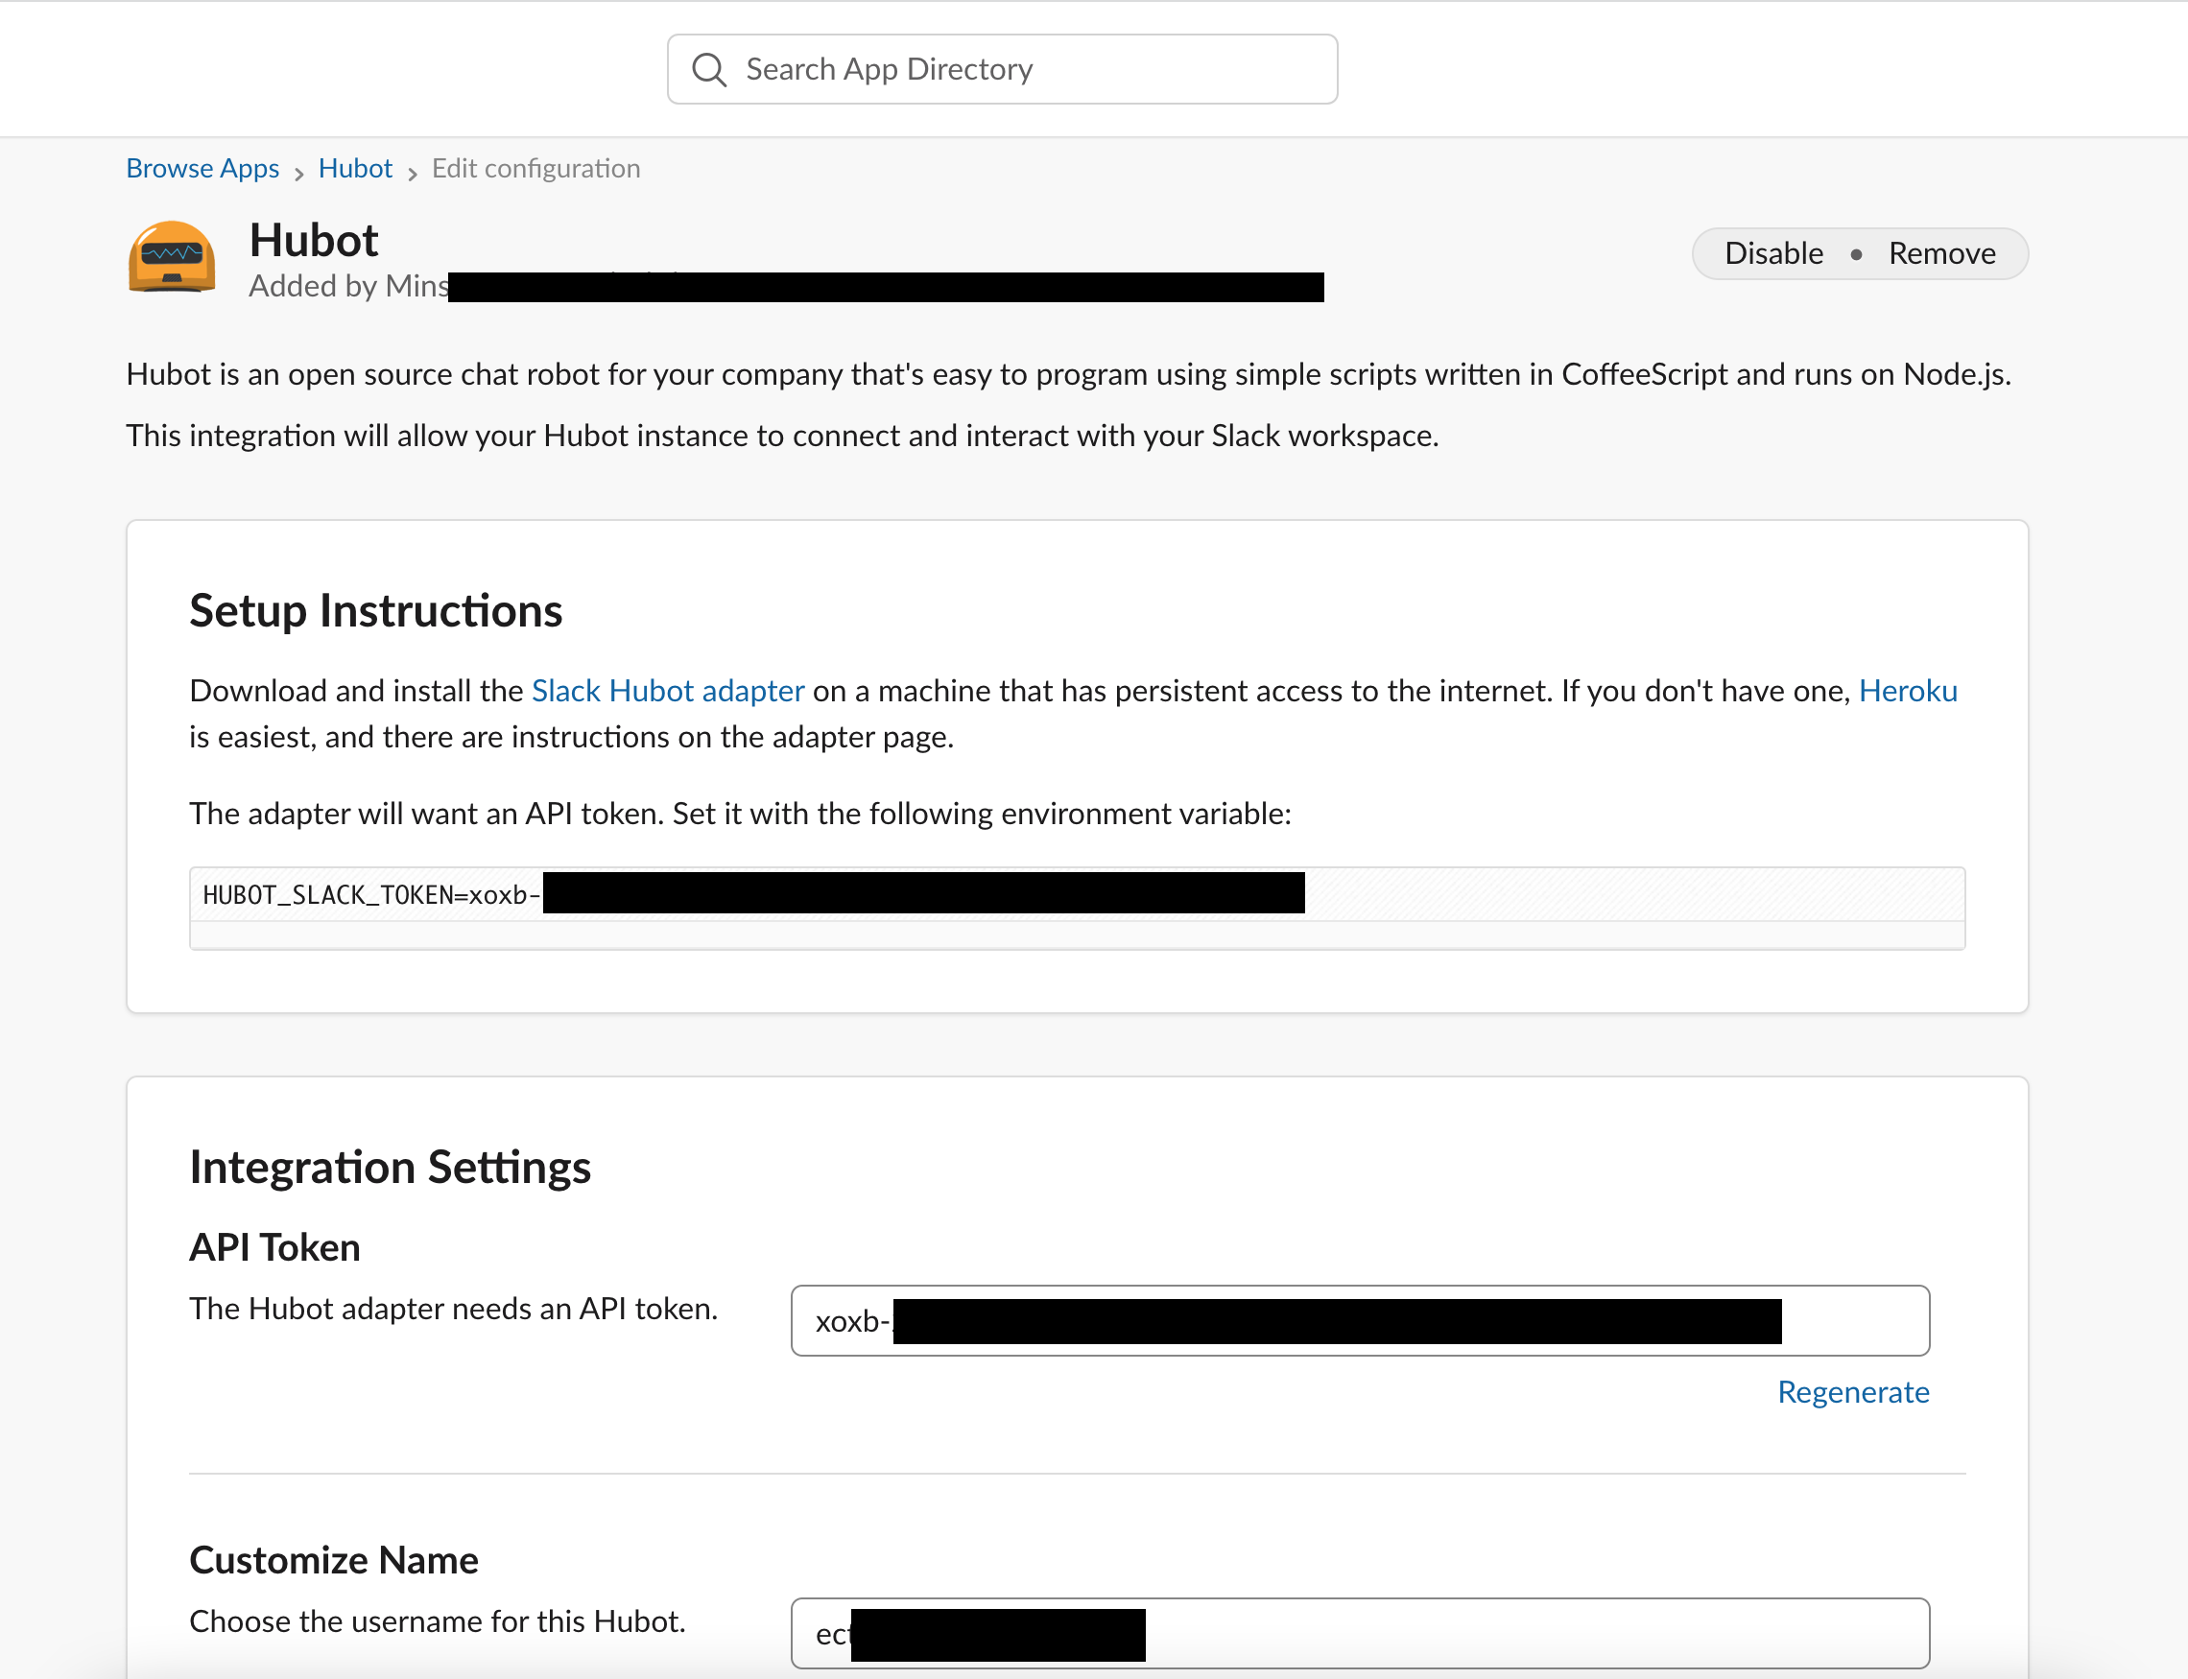The width and height of the screenshot is (2188, 1679).
Task: Click the Setup Instructions heading
Action: (x=376, y=610)
